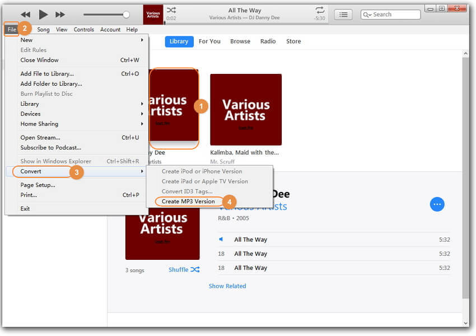The height and width of the screenshot is (336, 476).
Task: Switch to the Radio tab
Action: [268, 41]
